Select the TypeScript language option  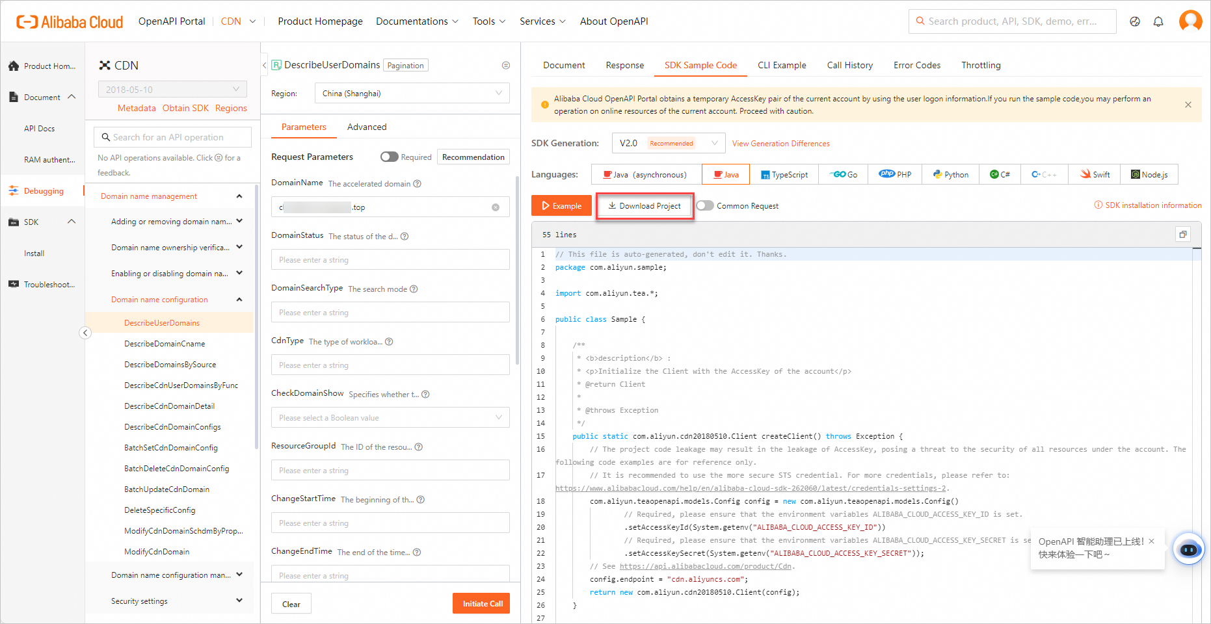tap(784, 175)
